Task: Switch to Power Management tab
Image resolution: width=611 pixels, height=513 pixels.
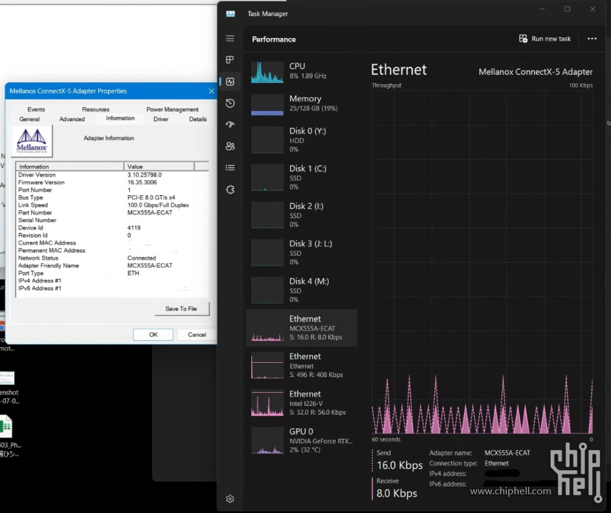Action: coord(172,110)
